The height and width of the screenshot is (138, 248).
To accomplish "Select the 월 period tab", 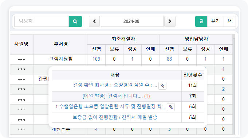I will pos(201,21).
